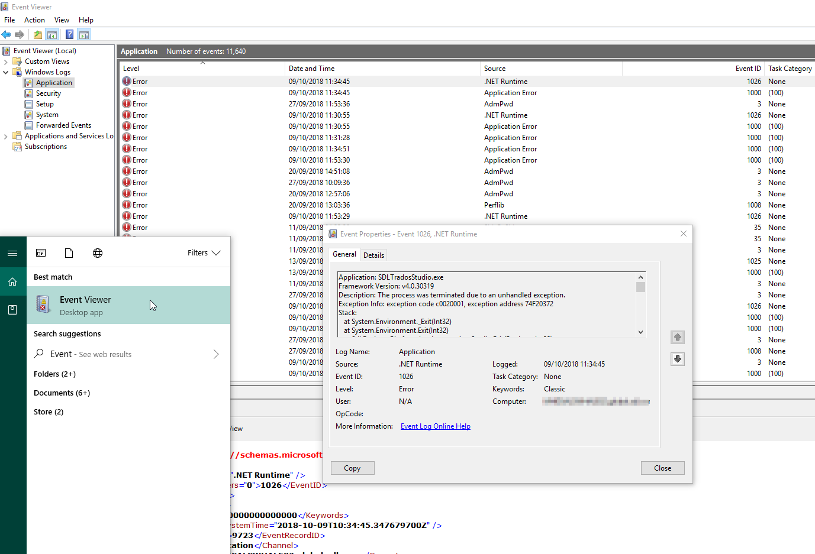815x554 pixels.
Task: Expand the Store (2) results group
Action: (49, 412)
